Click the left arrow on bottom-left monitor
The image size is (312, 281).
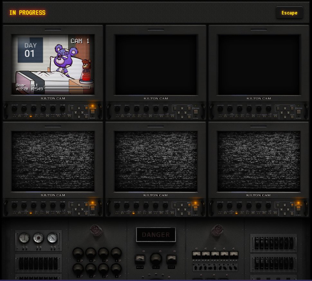point(76,209)
